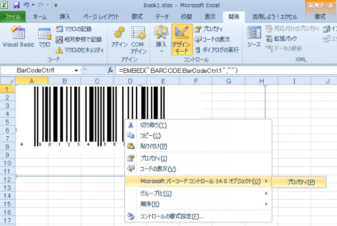Switch to the 数式 tab
This screenshot has width=337, height=226.
click(137, 17)
